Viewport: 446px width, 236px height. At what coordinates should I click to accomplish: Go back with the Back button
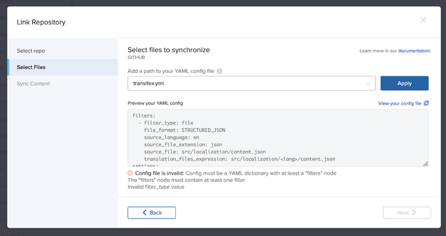[152, 213]
